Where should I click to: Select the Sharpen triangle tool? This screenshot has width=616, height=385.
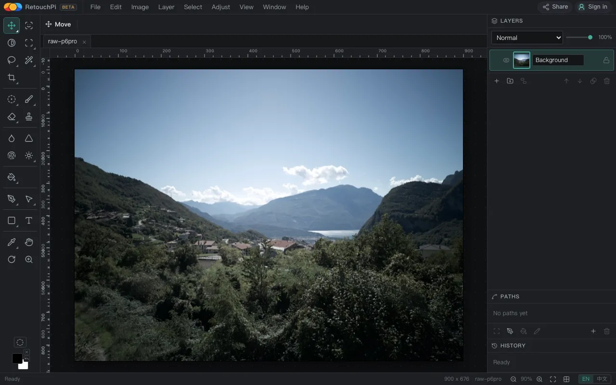(29, 138)
